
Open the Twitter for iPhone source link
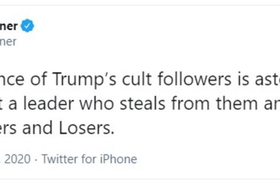89,159
